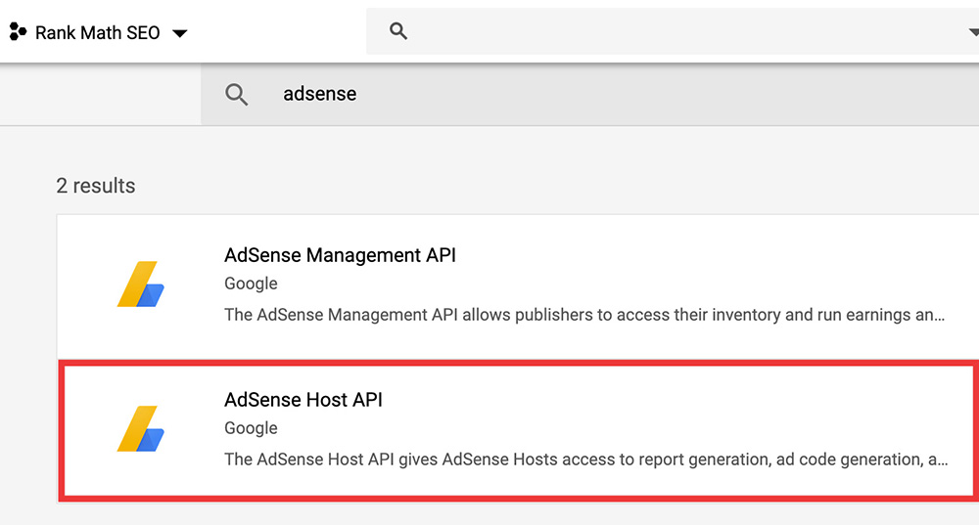
Task: Click the Google label under AdSense Host API
Action: pos(251,428)
